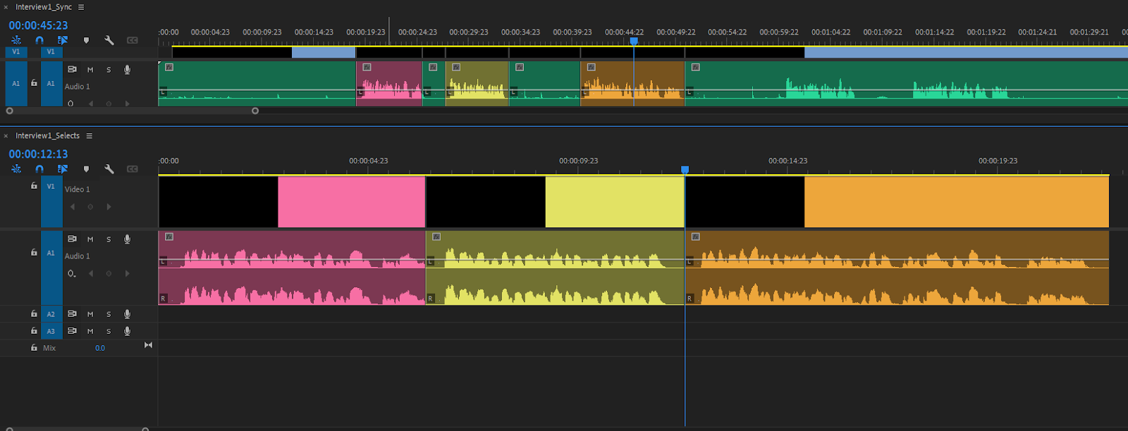Screen dimensions: 1128x431
Task: Toggle Linked Selection in Interview1_Sync timeline
Action: tap(63, 40)
